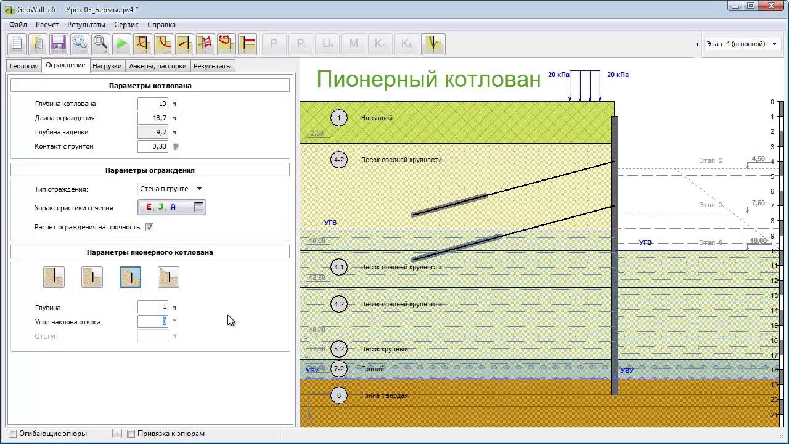This screenshot has width=789, height=444.
Task: Click soil layer marker 7-2 Гравий
Action: 339,369
